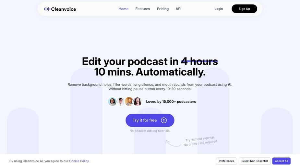Click the 'No credit card required.' note

coord(201,143)
